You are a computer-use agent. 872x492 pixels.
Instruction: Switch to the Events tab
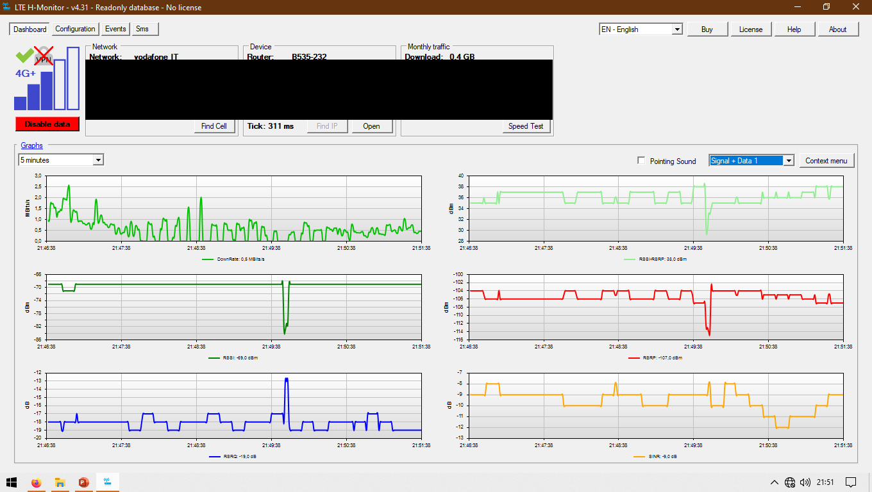point(115,29)
